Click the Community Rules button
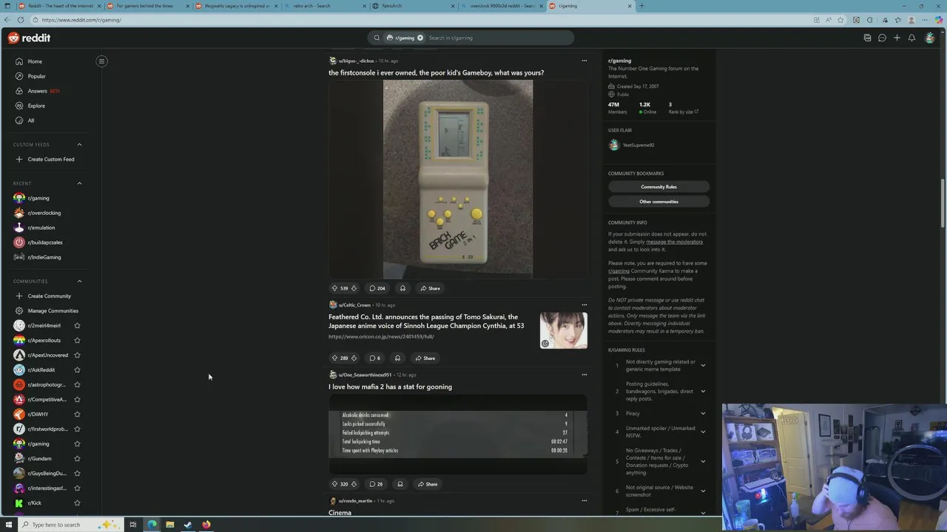 coord(658,187)
